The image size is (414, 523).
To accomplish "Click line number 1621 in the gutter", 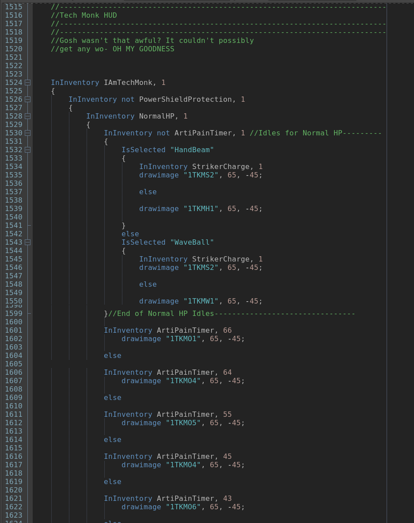I will coord(14,498).
